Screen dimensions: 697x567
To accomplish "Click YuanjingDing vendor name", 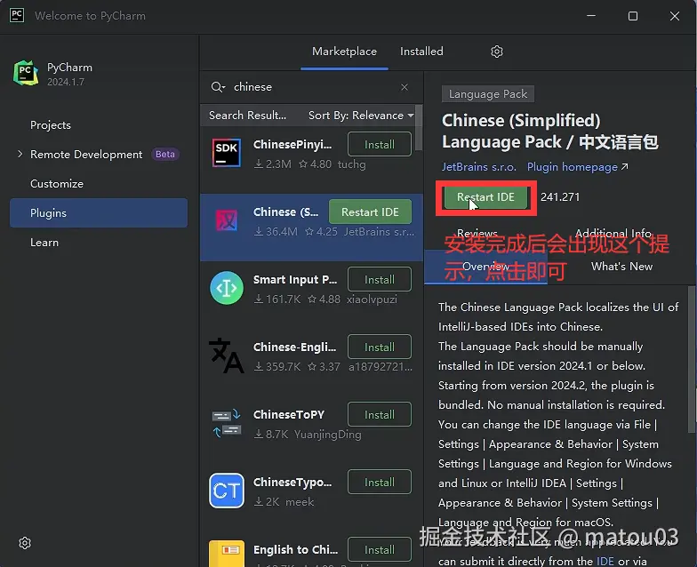I will [327, 435].
